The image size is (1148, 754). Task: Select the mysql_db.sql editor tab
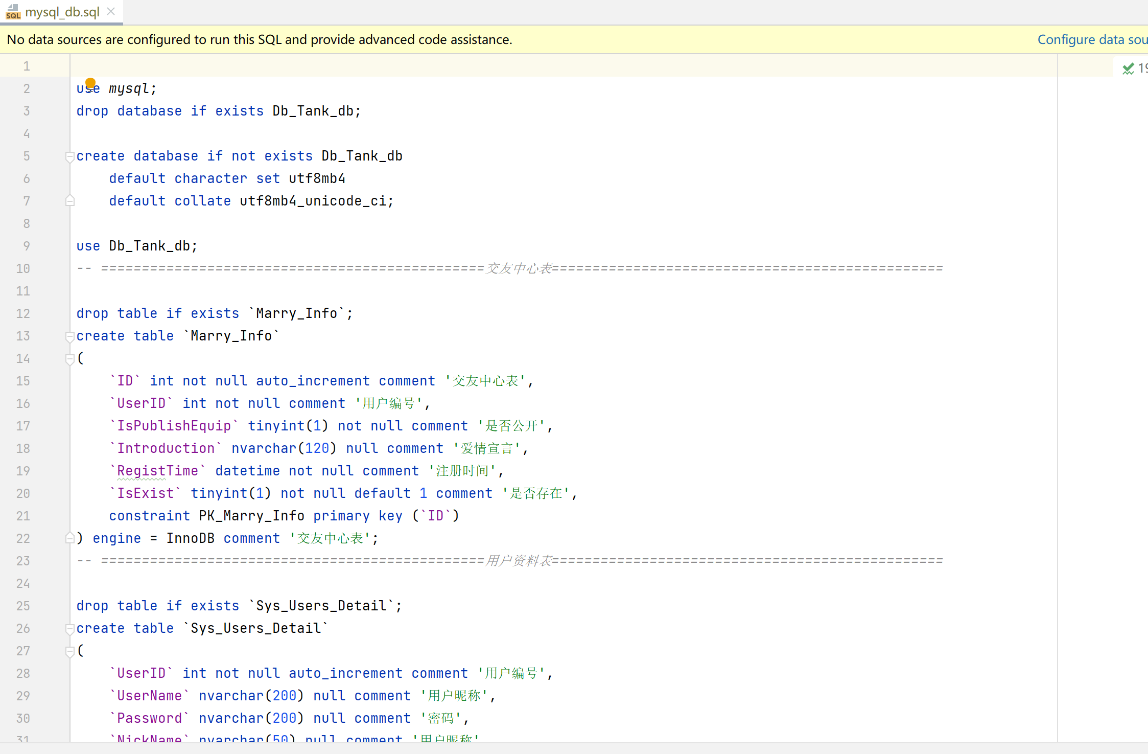(62, 12)
